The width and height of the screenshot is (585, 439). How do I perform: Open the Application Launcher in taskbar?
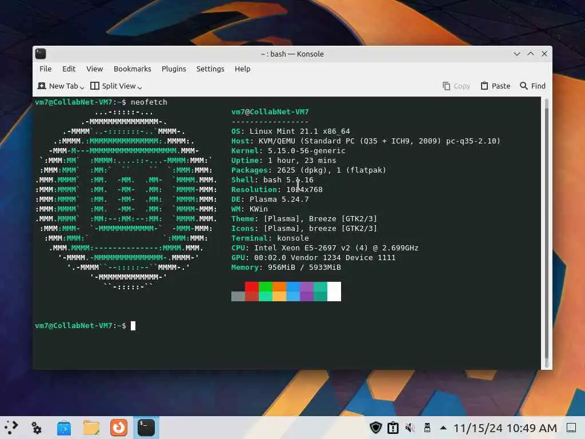11,428
